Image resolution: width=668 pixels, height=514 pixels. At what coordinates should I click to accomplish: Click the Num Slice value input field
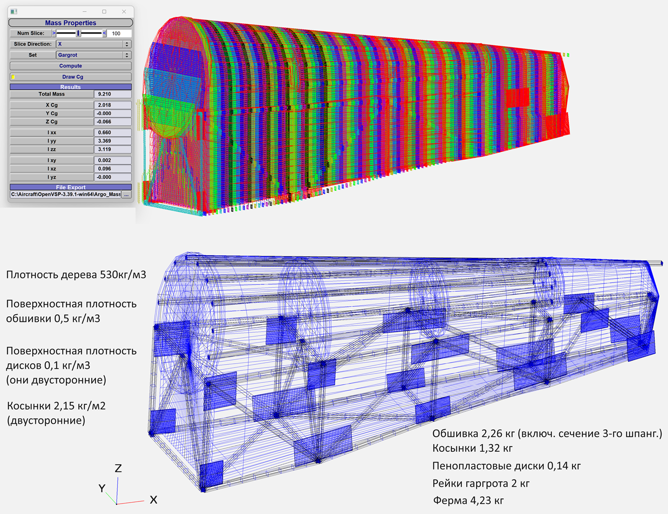coord(120,33)
